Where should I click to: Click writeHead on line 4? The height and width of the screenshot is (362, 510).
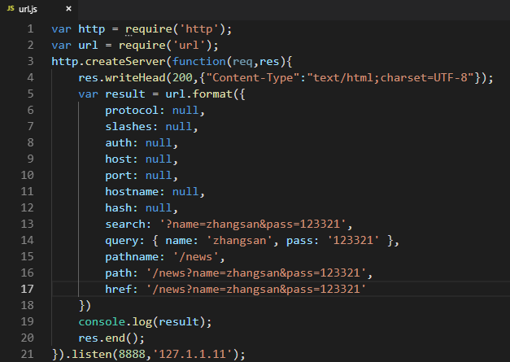tap(135, 78)
